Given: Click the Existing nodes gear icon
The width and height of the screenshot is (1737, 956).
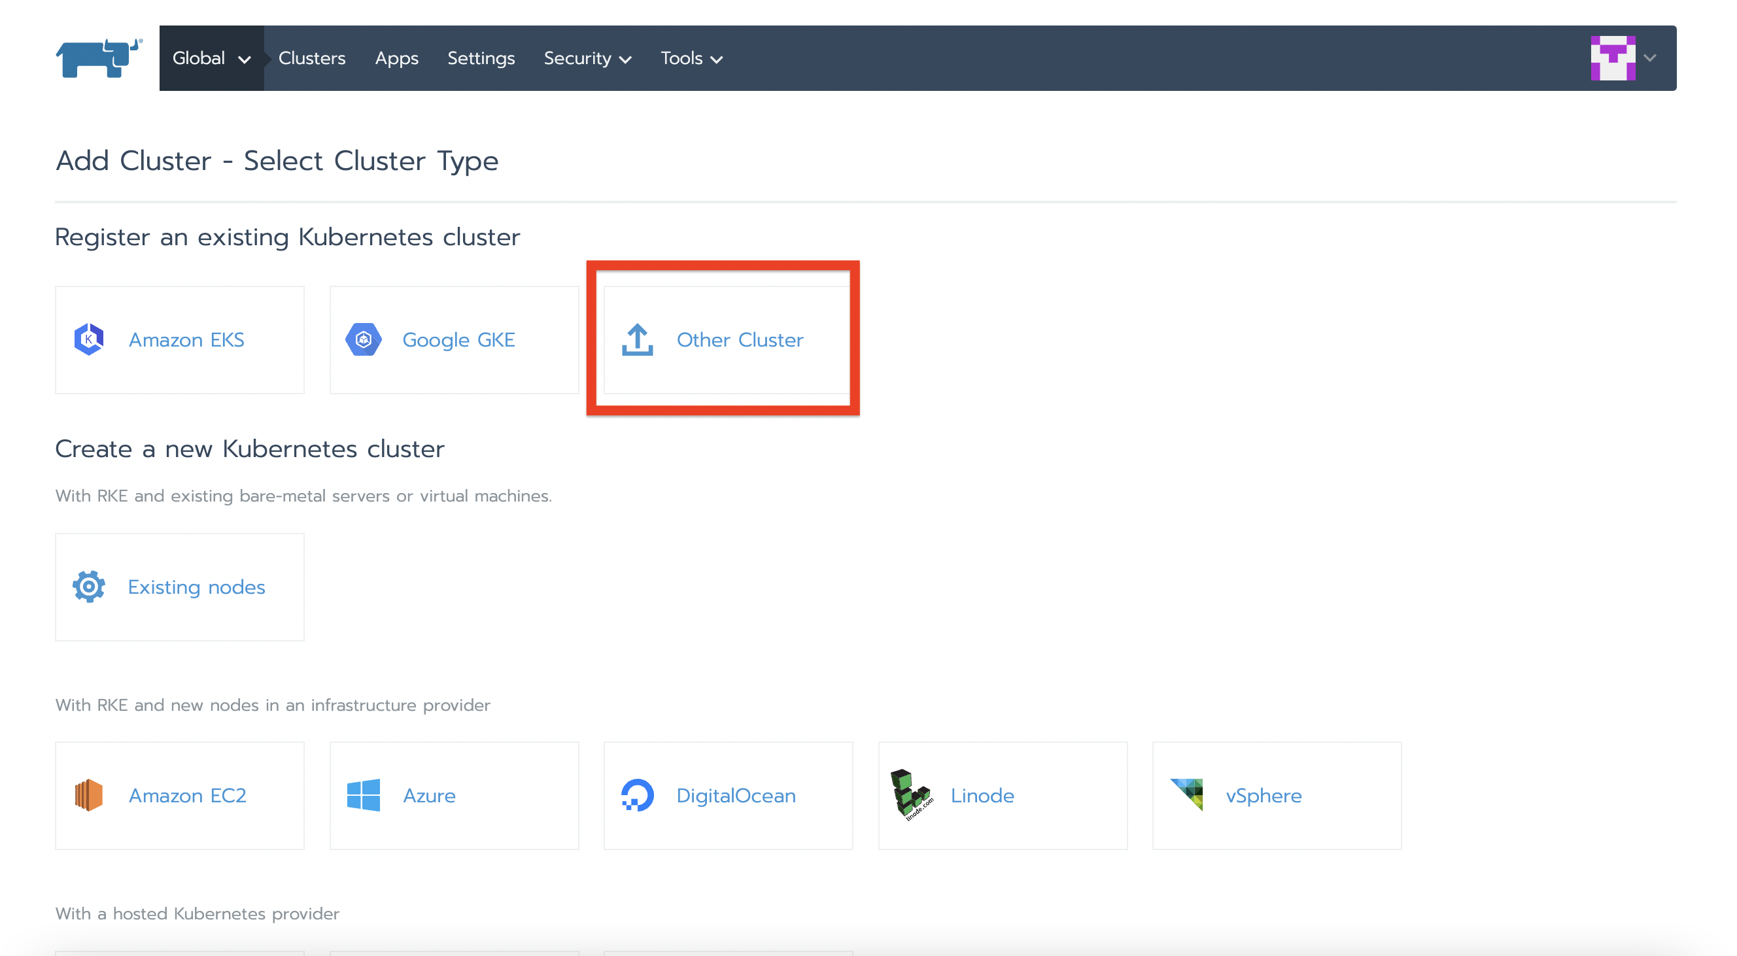Looking at the screenshot, I should [89, 587].
